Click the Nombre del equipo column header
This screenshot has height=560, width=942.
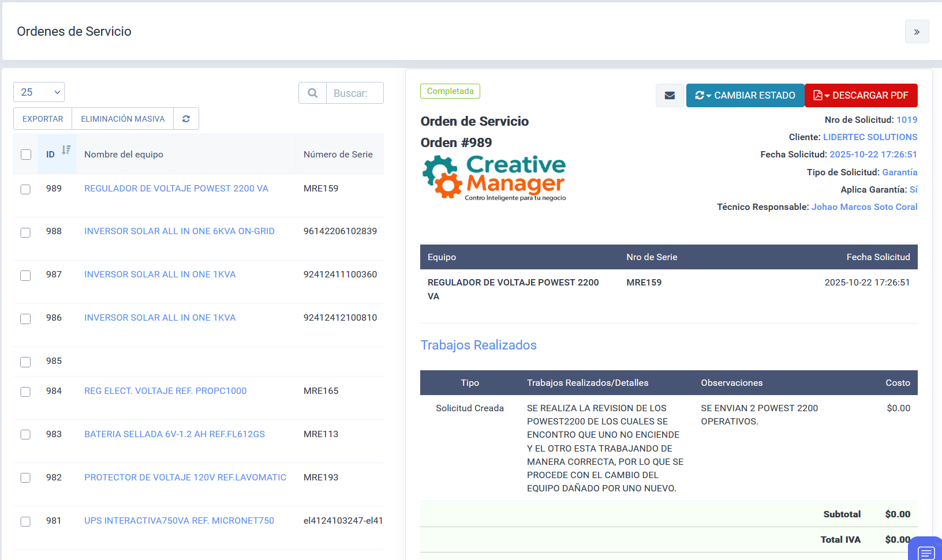point(124,155)
